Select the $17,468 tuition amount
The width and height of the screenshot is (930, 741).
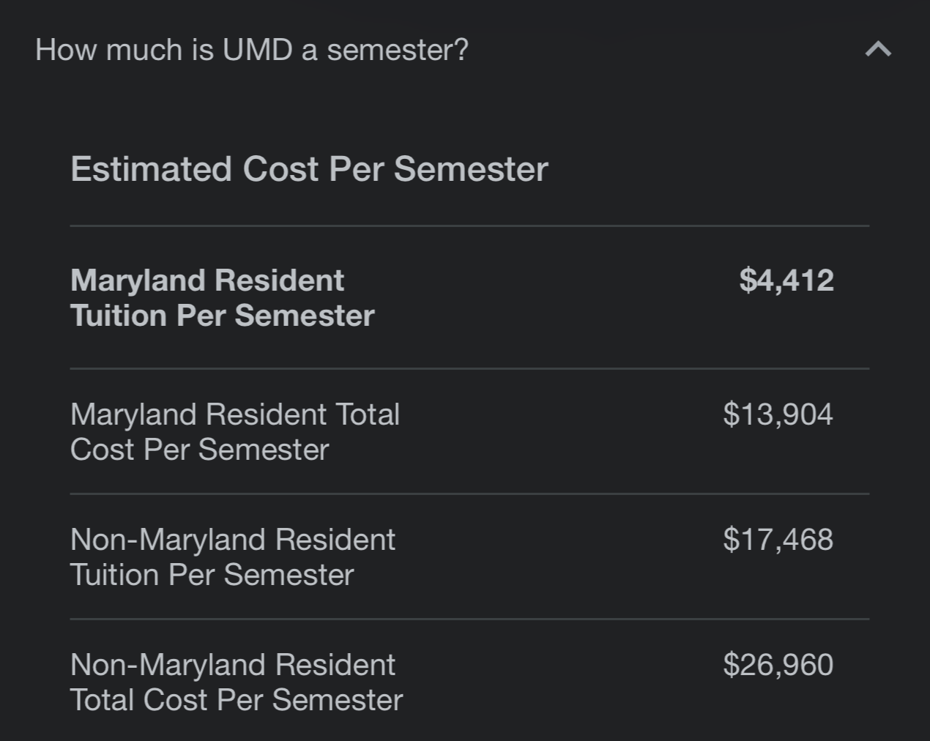[x=778, y=540]
